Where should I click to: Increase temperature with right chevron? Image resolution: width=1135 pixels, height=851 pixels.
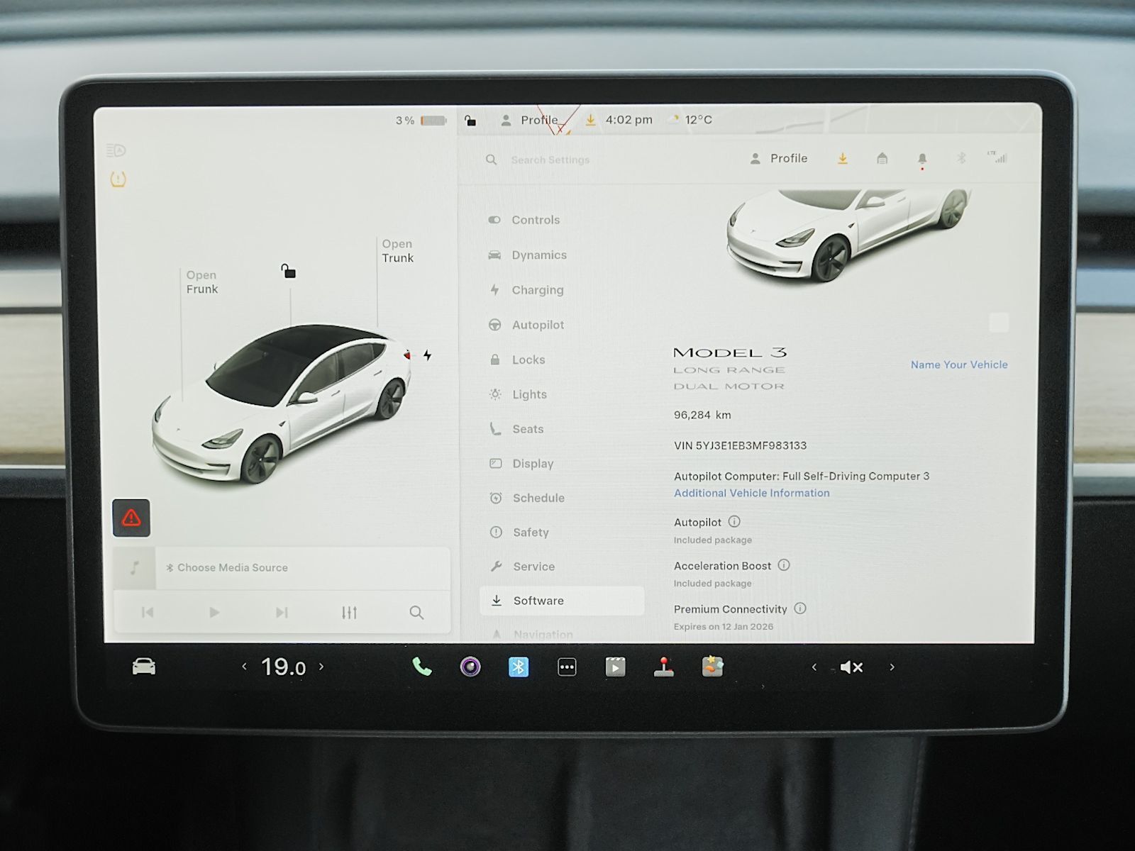pyautogui.click(x=321, y=667)
